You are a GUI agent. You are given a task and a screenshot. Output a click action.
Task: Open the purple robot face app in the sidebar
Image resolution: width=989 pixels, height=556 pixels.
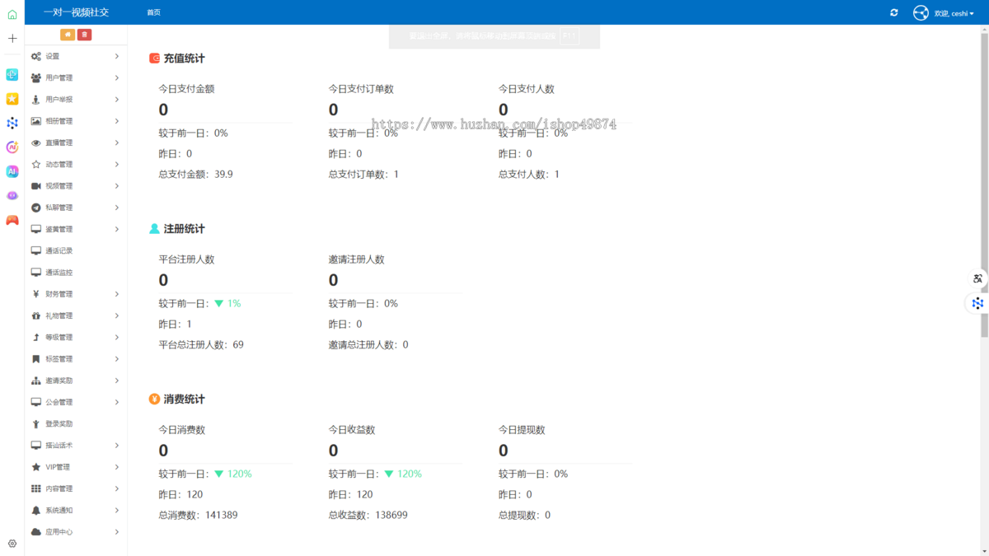click(12, 196)
